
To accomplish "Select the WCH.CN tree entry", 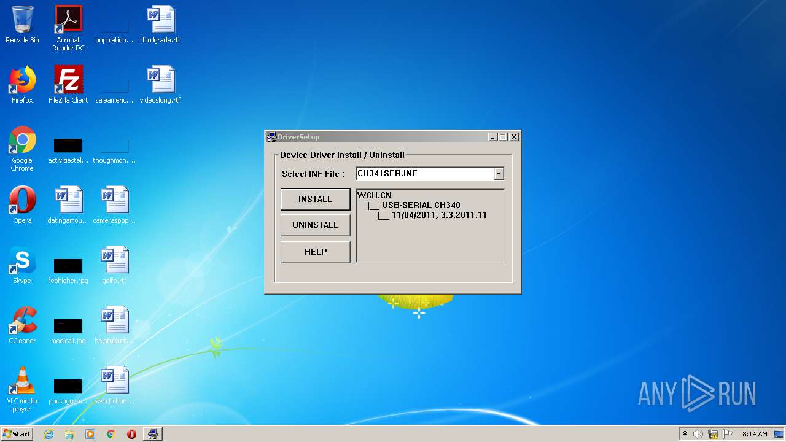I will (375, 195).
